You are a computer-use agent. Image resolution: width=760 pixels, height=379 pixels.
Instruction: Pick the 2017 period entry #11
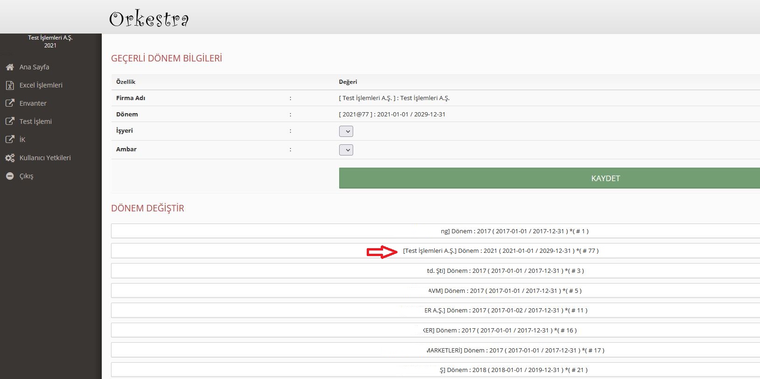click(x=505, y=311)
